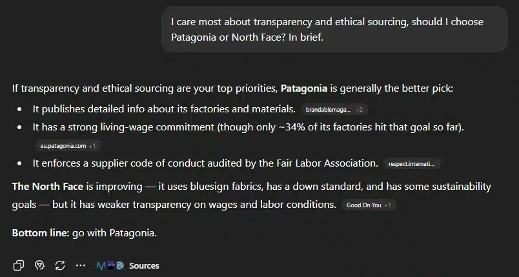Open the eu.patagonia.com citation chip
The height and width of the screenshot is (277, 519).
pyautogui.click(x=63, y=146)
